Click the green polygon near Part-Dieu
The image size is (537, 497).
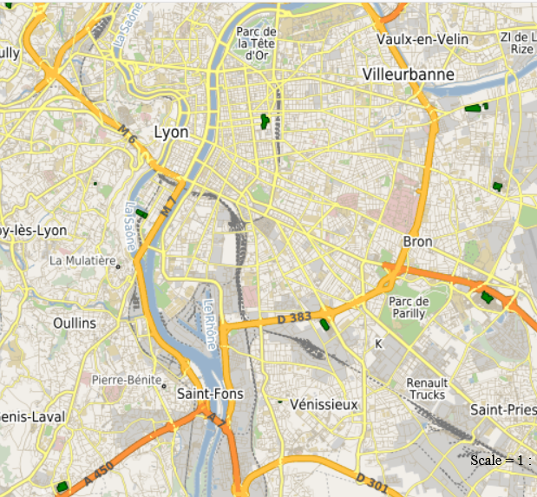(x=265, y=121)
